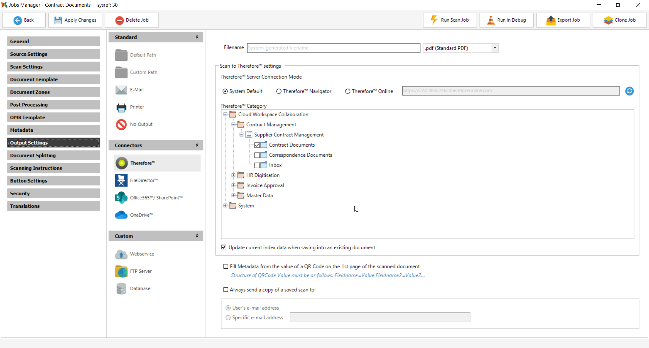Select Office365/SharePoint output connector

click(121, 198)
